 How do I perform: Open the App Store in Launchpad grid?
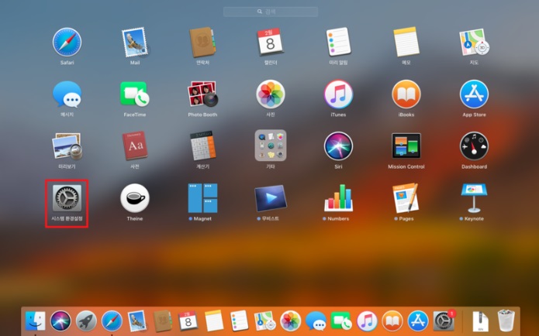[474, 94]
